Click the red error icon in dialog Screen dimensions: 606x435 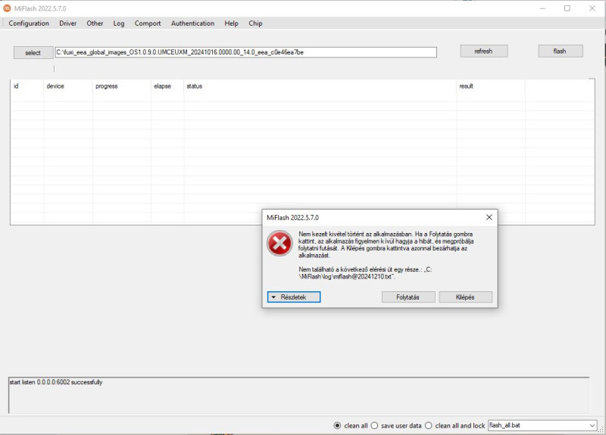click(x=280, y=243)
